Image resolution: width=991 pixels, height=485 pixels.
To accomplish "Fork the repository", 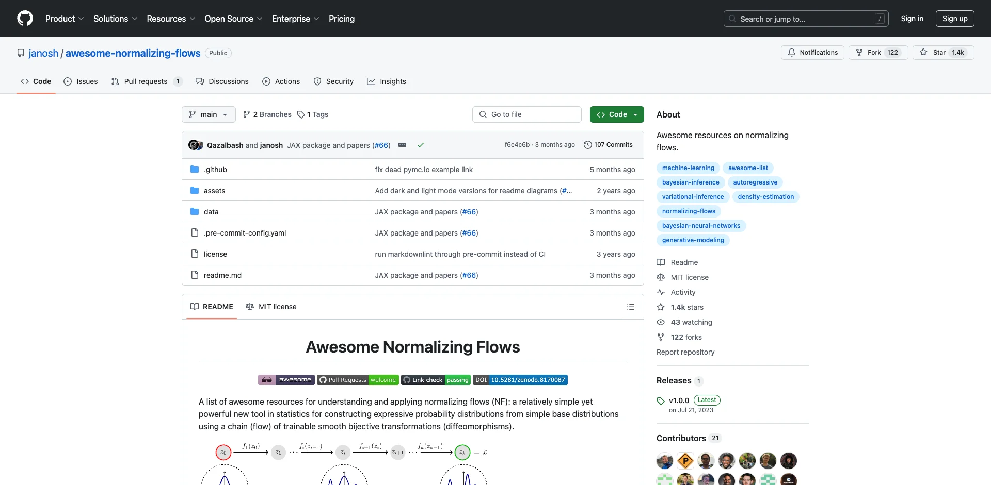I will [x=878, y=53].
